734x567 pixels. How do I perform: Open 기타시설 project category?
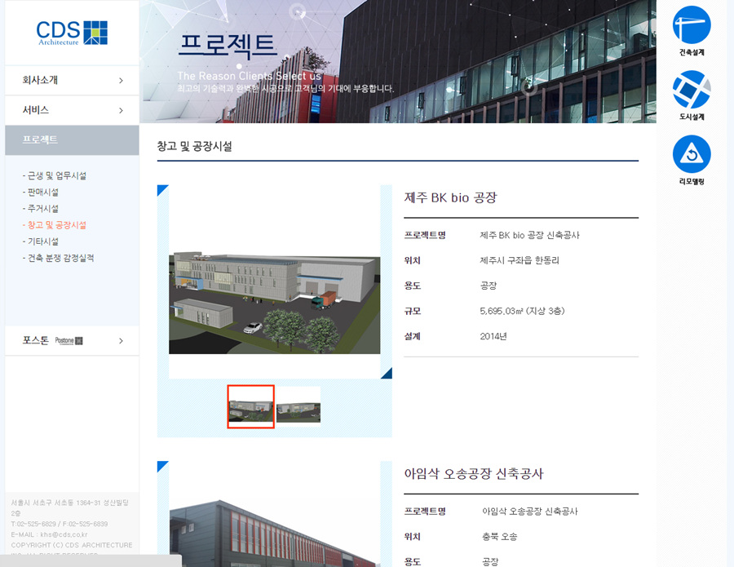pyautogui.click(x=41, y=241)
